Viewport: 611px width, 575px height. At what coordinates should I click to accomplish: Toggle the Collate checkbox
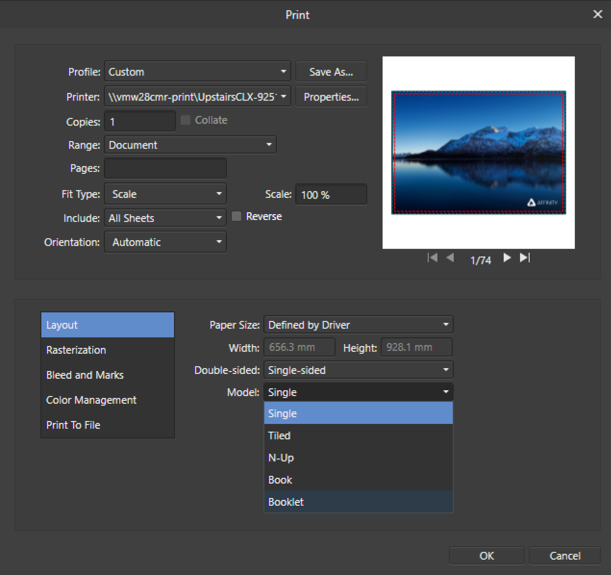click(x=186, y=120)
